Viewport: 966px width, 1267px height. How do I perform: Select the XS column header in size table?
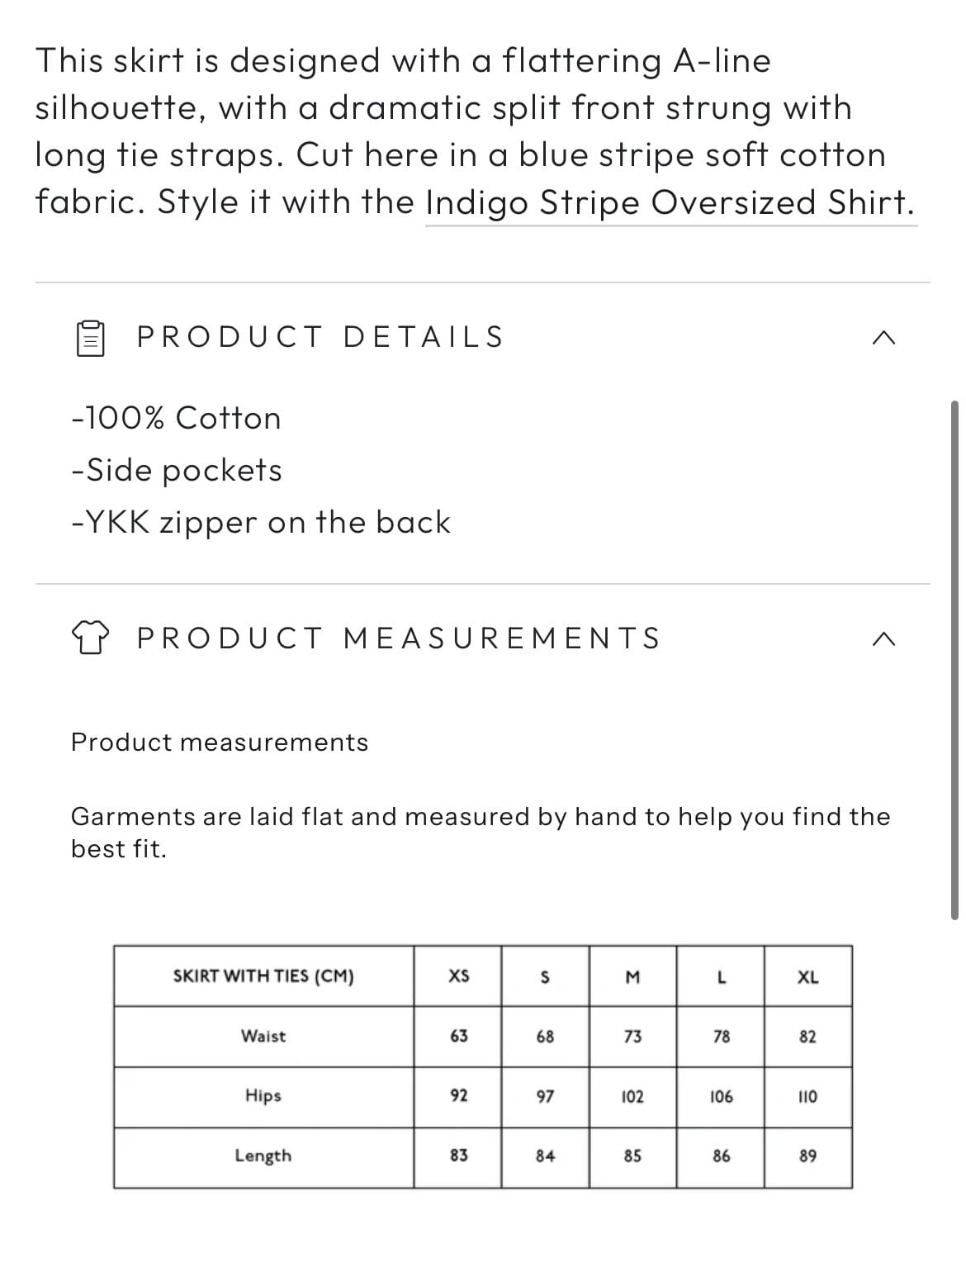pyautogui.click(x=458, y=976)
